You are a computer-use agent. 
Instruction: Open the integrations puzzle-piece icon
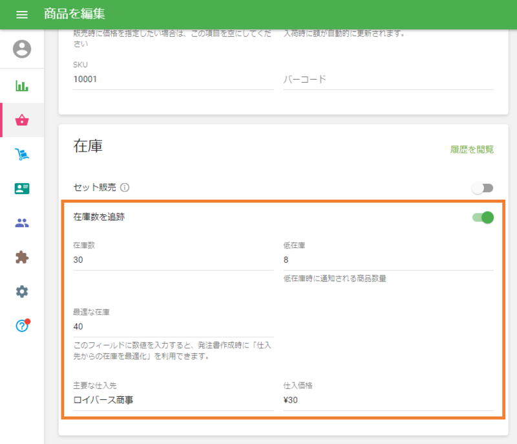21,256
